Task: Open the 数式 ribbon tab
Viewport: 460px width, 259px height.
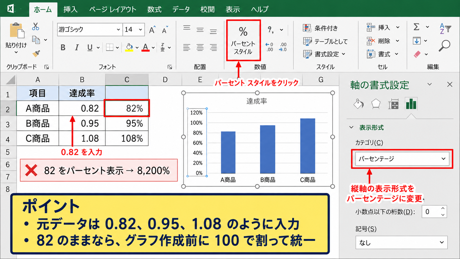Action: [x=154, y=9]
